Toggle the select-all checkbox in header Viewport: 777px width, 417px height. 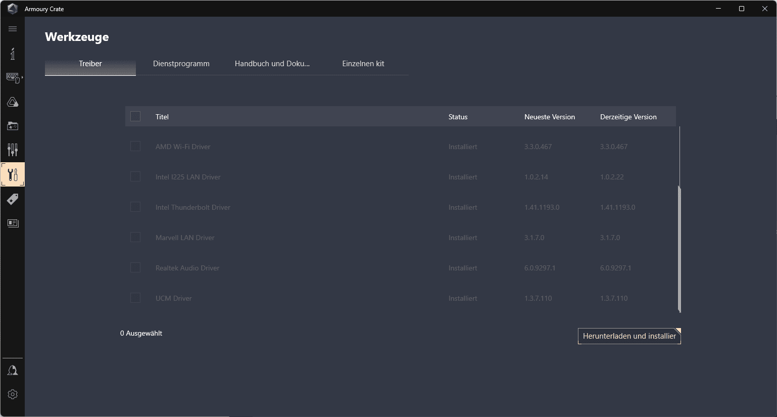click(135, 116)
